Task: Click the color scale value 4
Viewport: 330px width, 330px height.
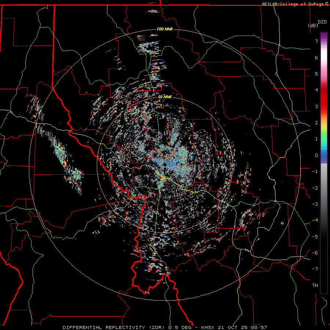Action: coord(316,90)
